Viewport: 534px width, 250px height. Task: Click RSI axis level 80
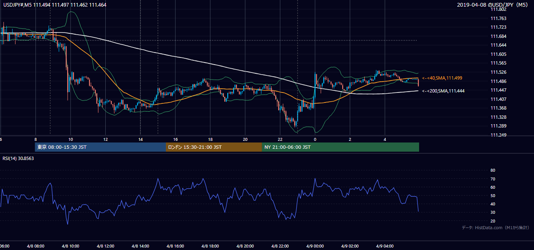493,170
